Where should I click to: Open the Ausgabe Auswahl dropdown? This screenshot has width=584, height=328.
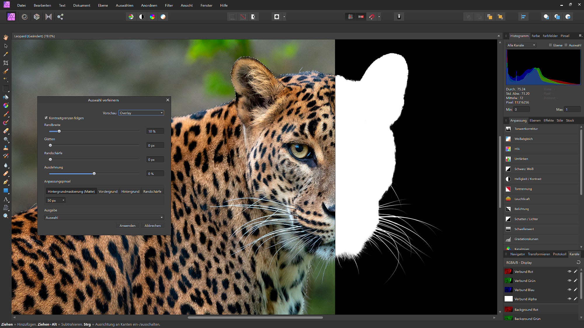[x=104, y=218]
